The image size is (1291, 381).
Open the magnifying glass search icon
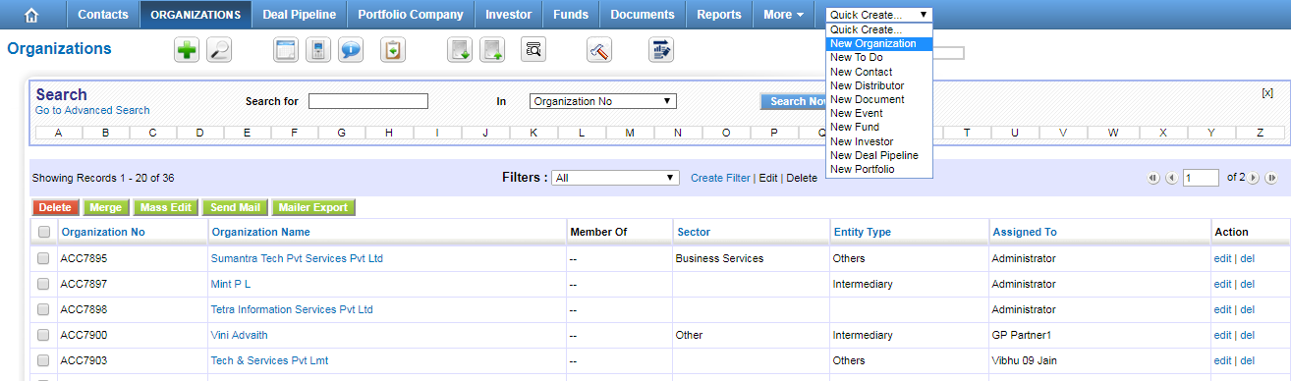click(x=218, y=50)
